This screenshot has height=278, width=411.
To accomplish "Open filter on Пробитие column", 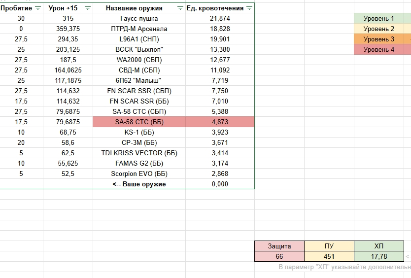I will coord(38,8).
